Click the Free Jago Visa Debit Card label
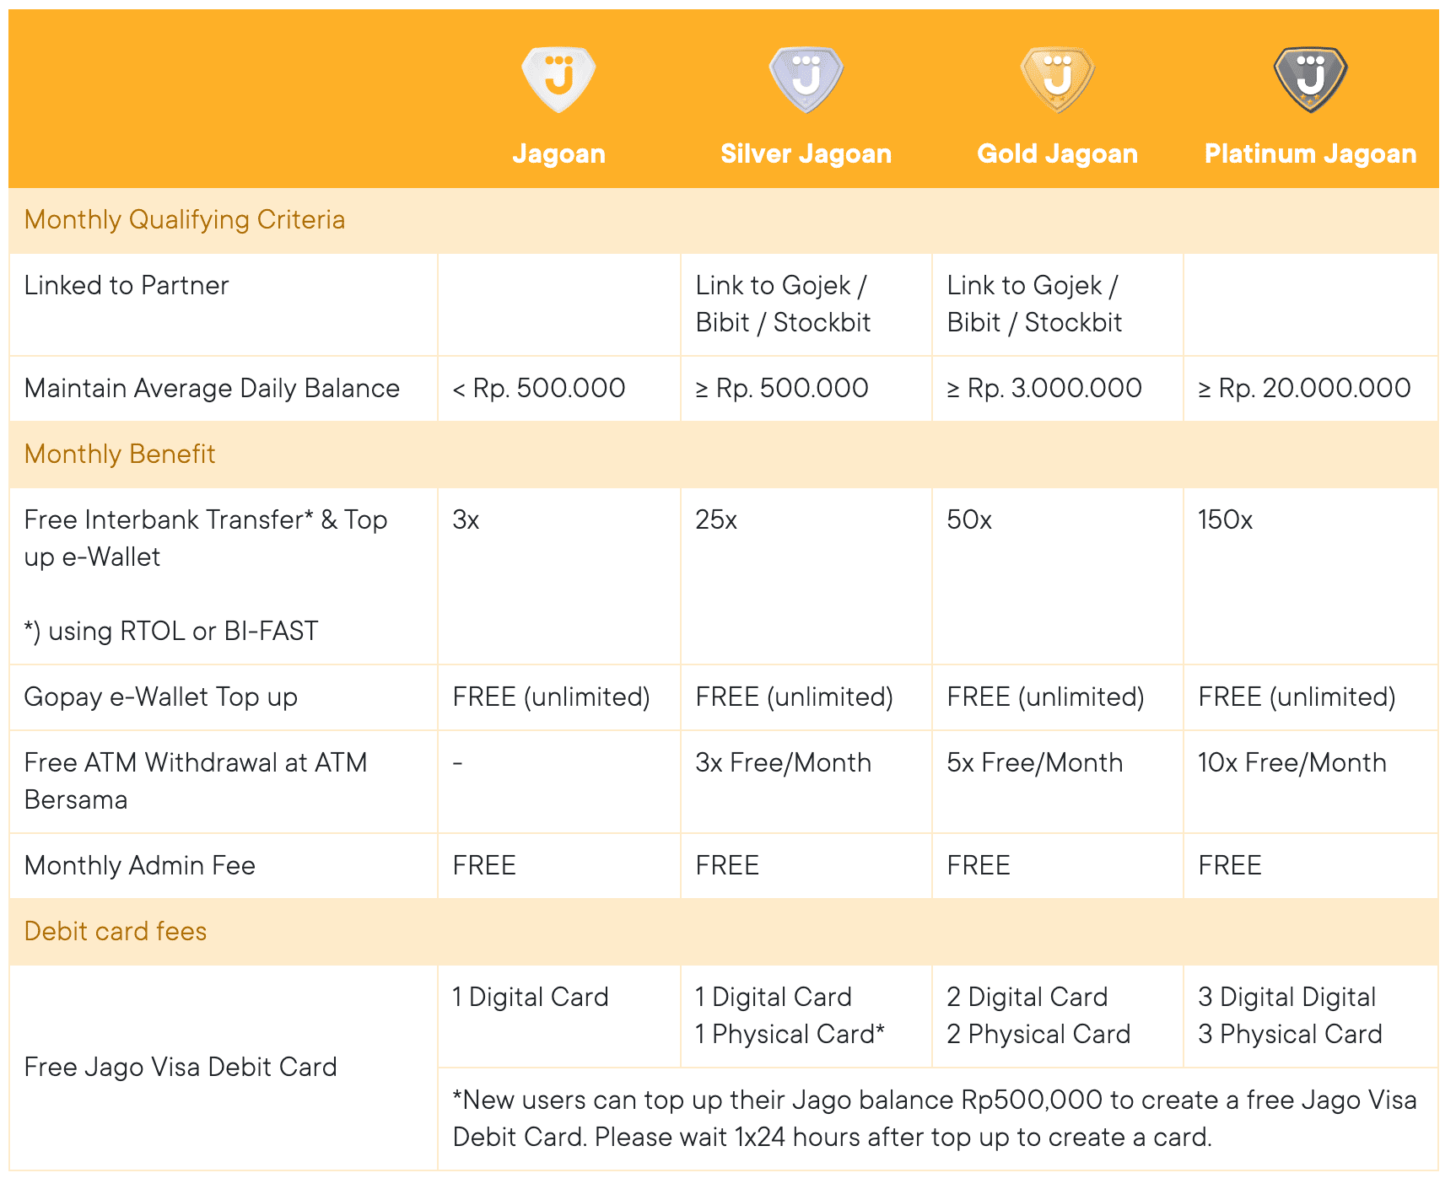 (181, 1068)
